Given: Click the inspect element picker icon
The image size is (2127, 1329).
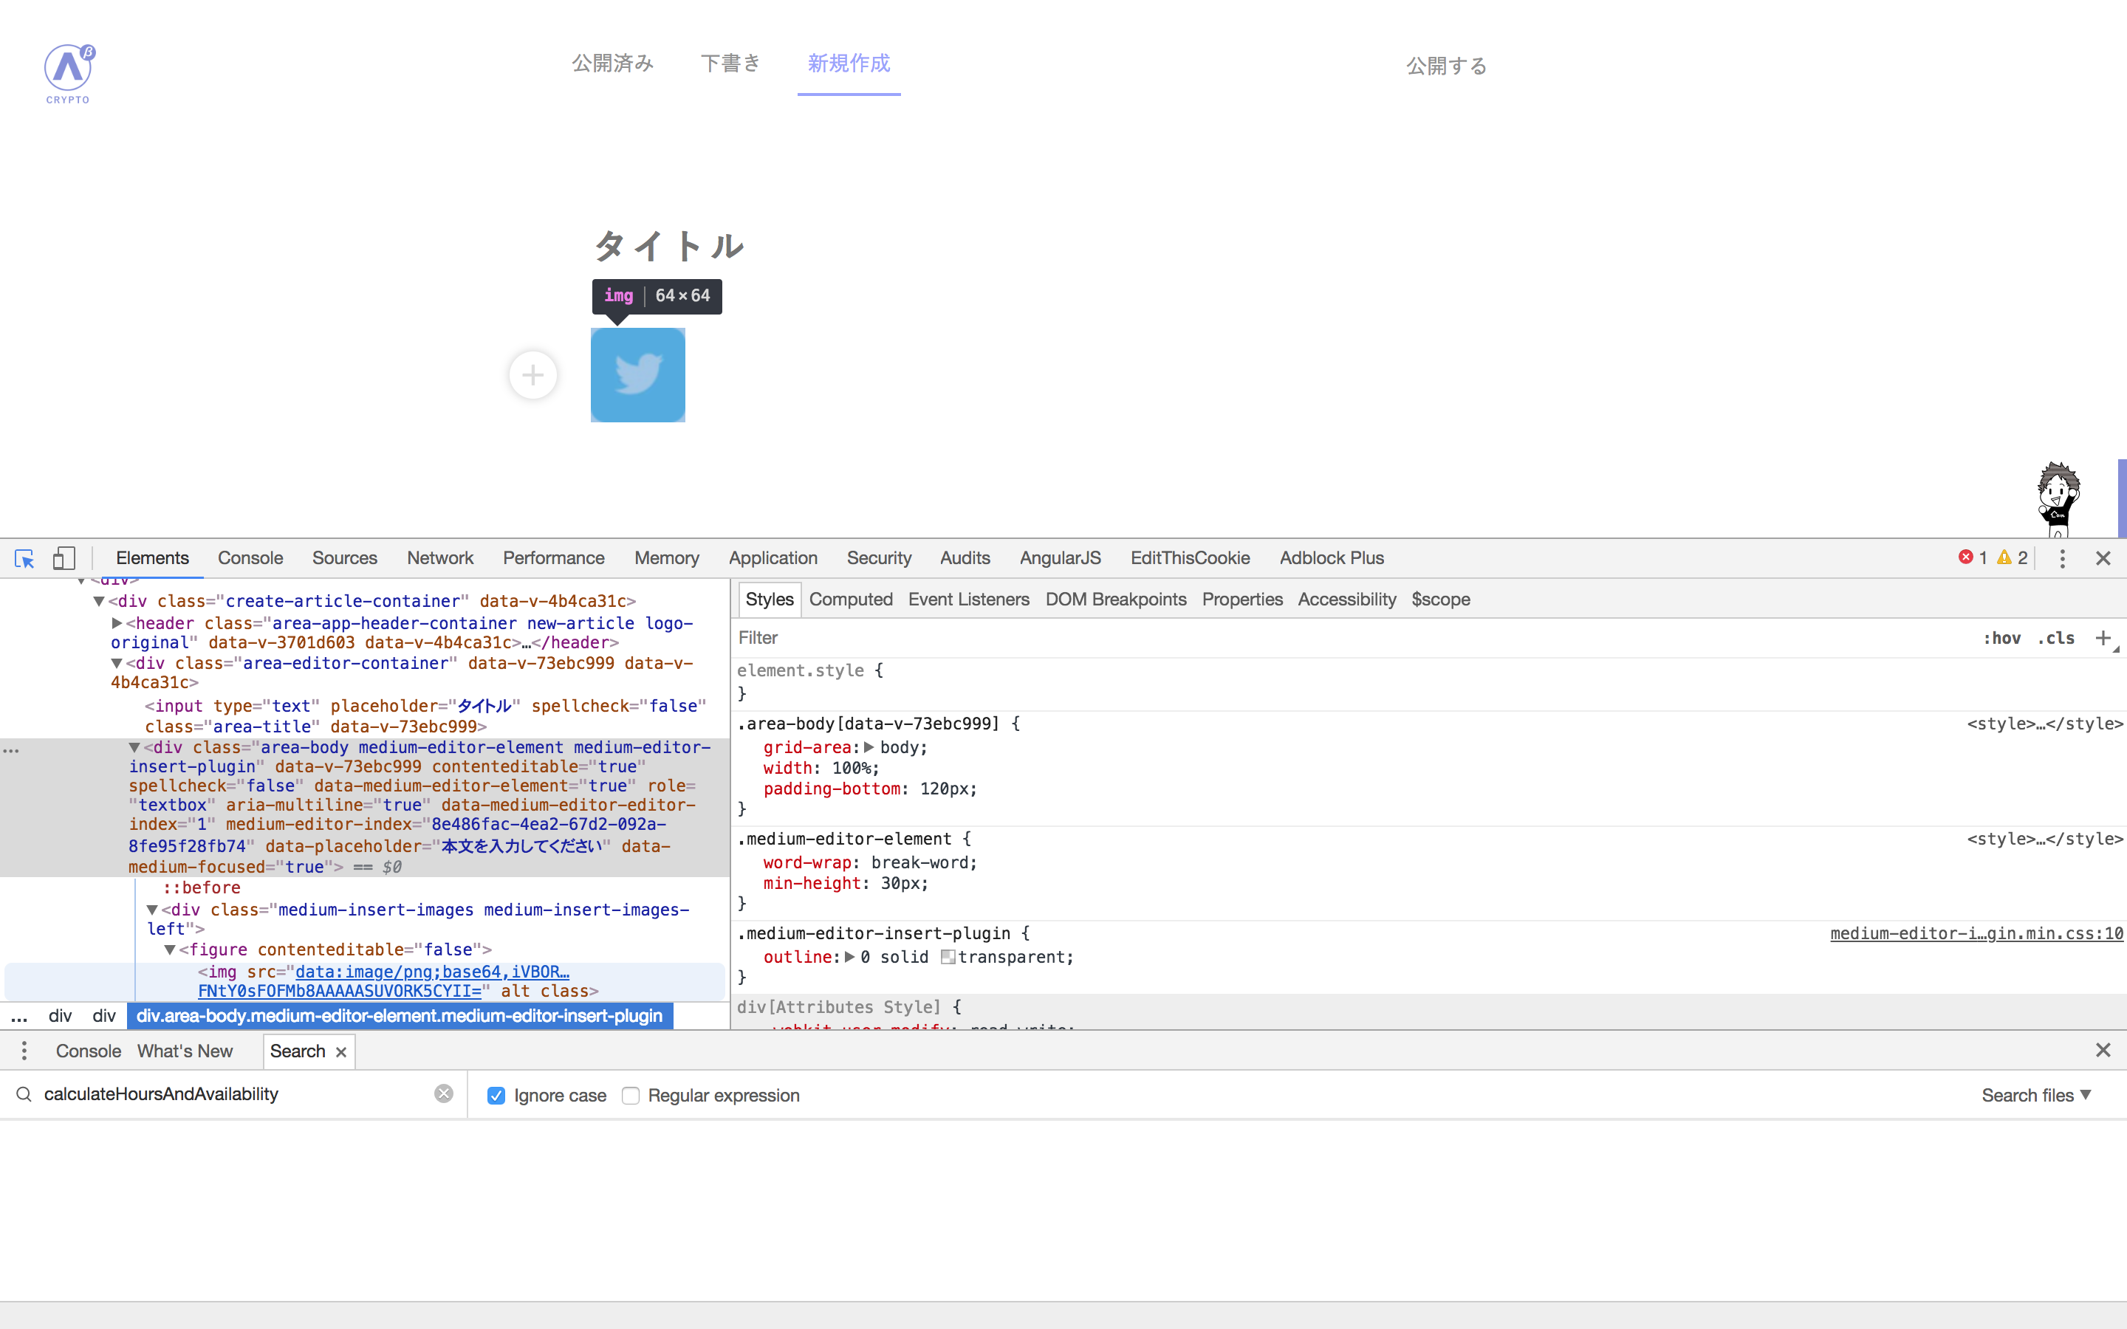Looking at the screenshot, I should pyautogui.click(x=24, y=558).
